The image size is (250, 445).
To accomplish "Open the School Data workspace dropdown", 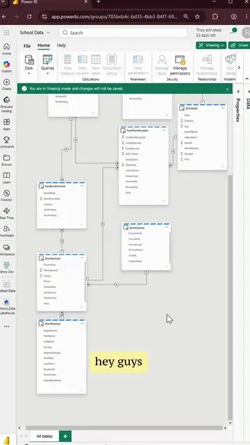I will tap(35, 33).
